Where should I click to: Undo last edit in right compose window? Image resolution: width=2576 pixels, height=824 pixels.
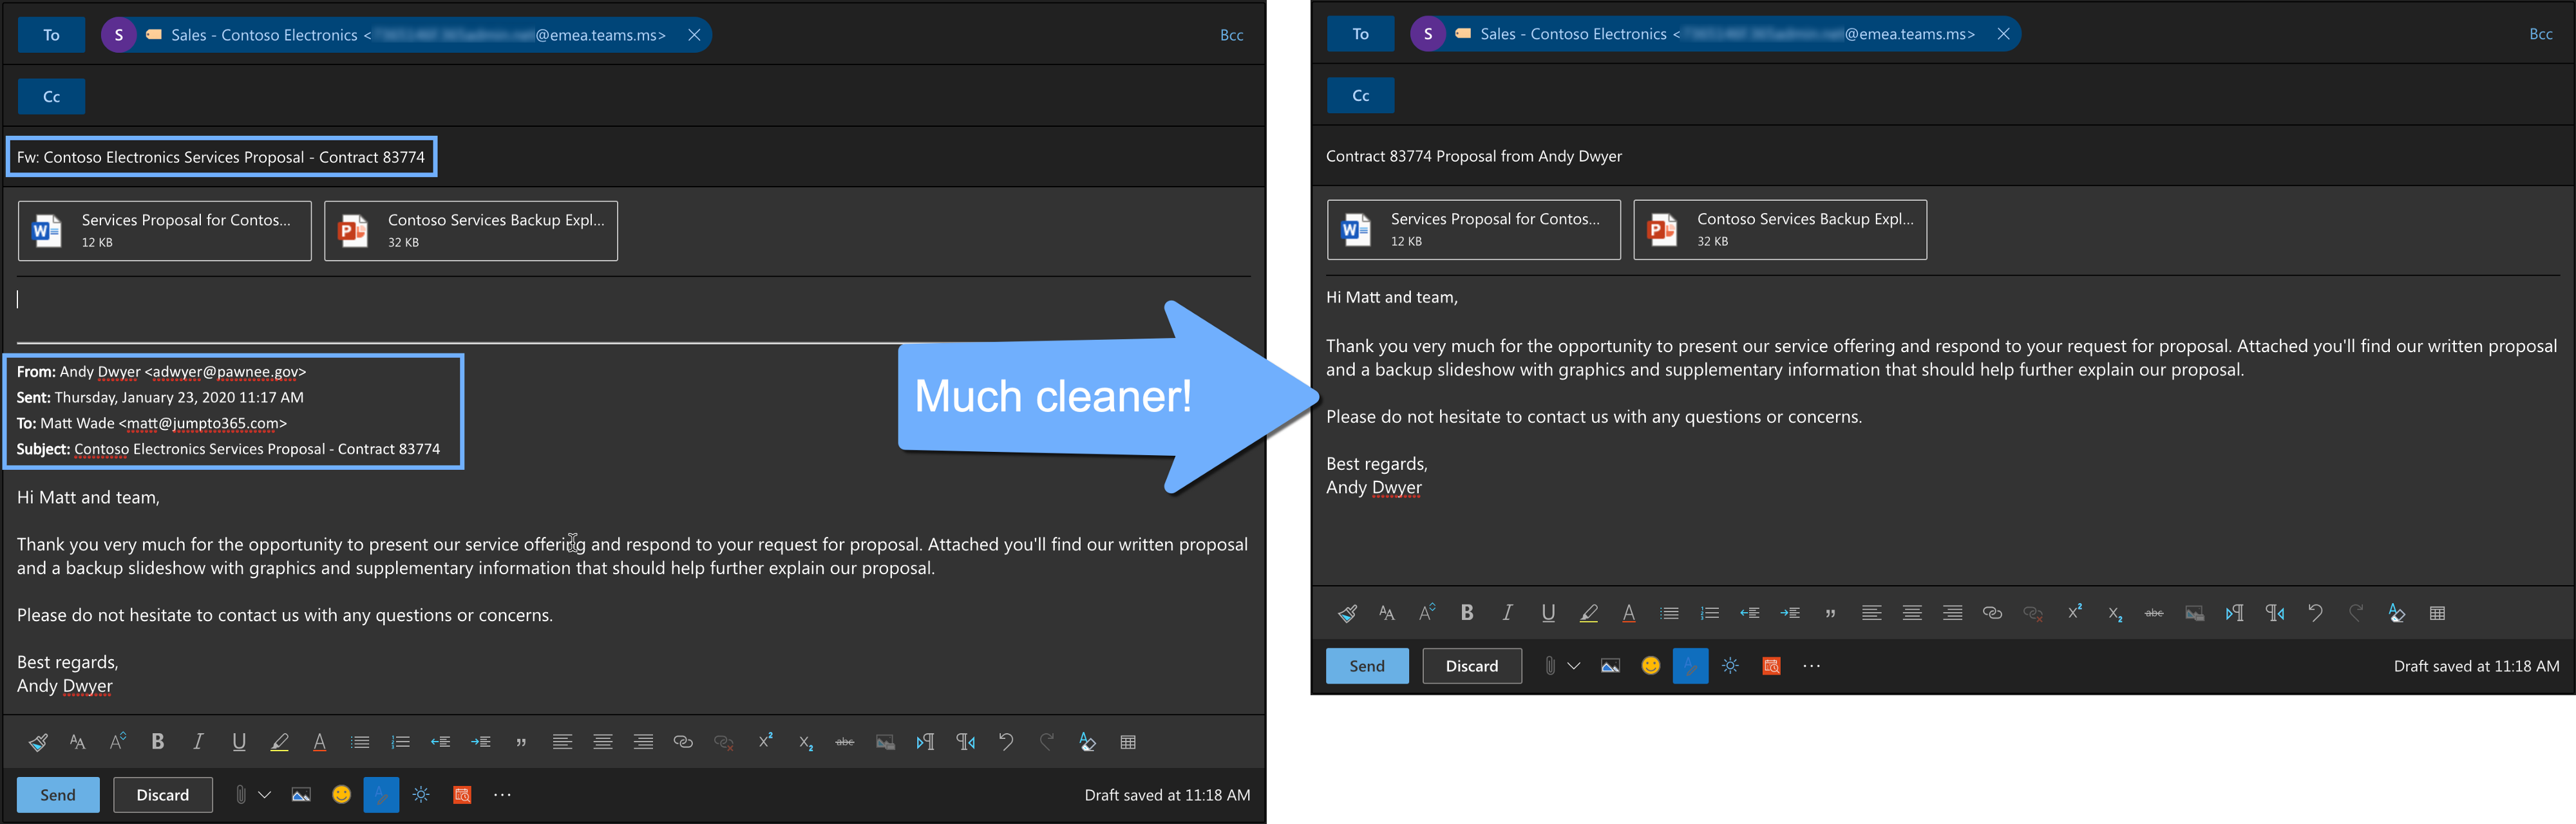pyautogui.click(x=2315, y=613)
